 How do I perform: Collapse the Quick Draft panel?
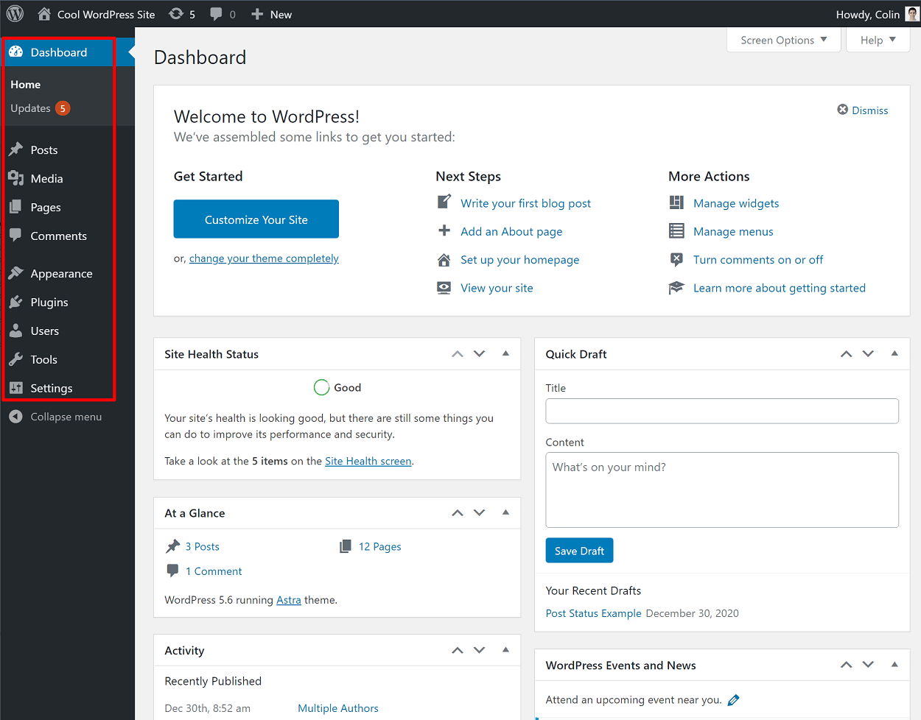pyautogui.click(x=894, y=353)
